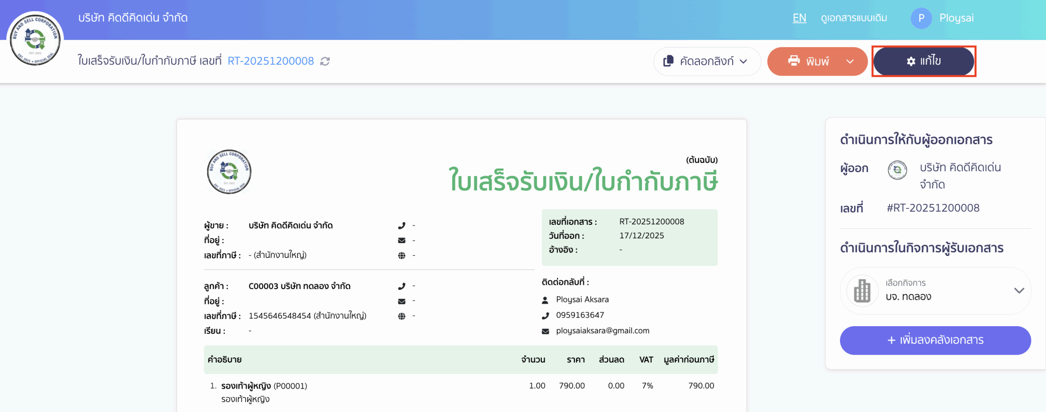Viewport: 1046px width, 412px height.
Task: Click the printer icon on the พิมพ์ button
Action: (794, 61)
